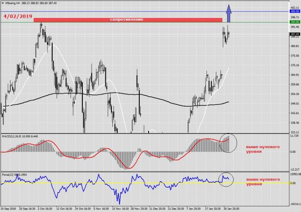Viewport: 301px width, 212px height.
Task: Click the 349.01 price scale value
Action: click(294, 103)
